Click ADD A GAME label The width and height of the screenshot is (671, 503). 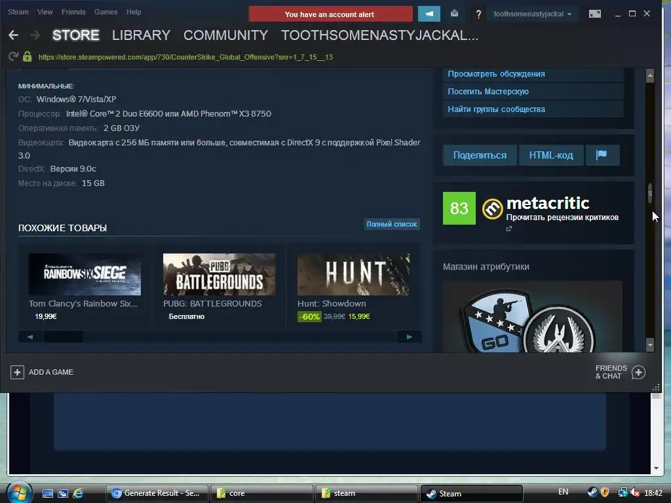click(51, 372)
